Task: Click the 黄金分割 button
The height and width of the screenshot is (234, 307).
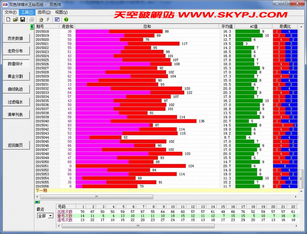Action: pos(15,76)
